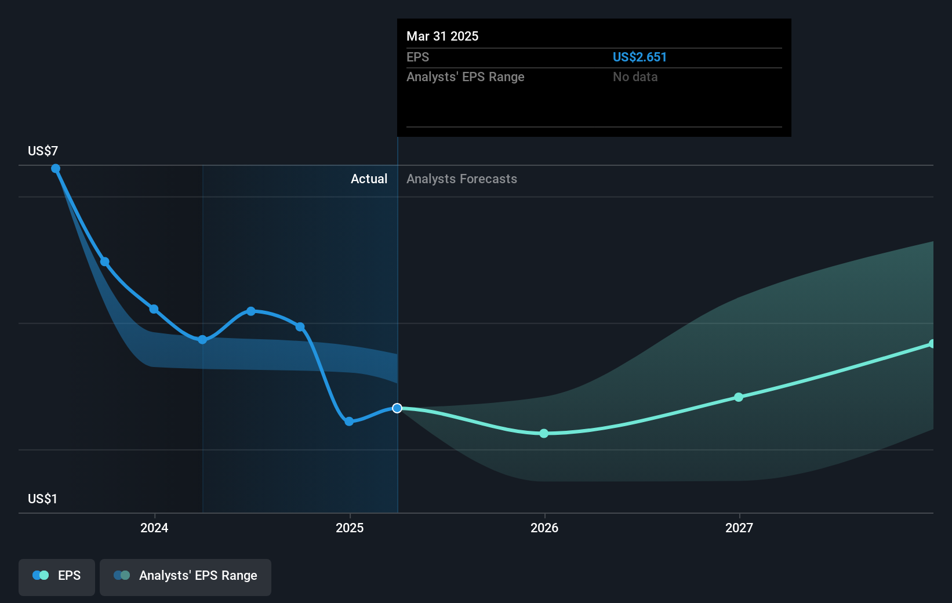Click the lowest actual EPS point at 2025
952x603 pixels.
click(x=349, y=422)
